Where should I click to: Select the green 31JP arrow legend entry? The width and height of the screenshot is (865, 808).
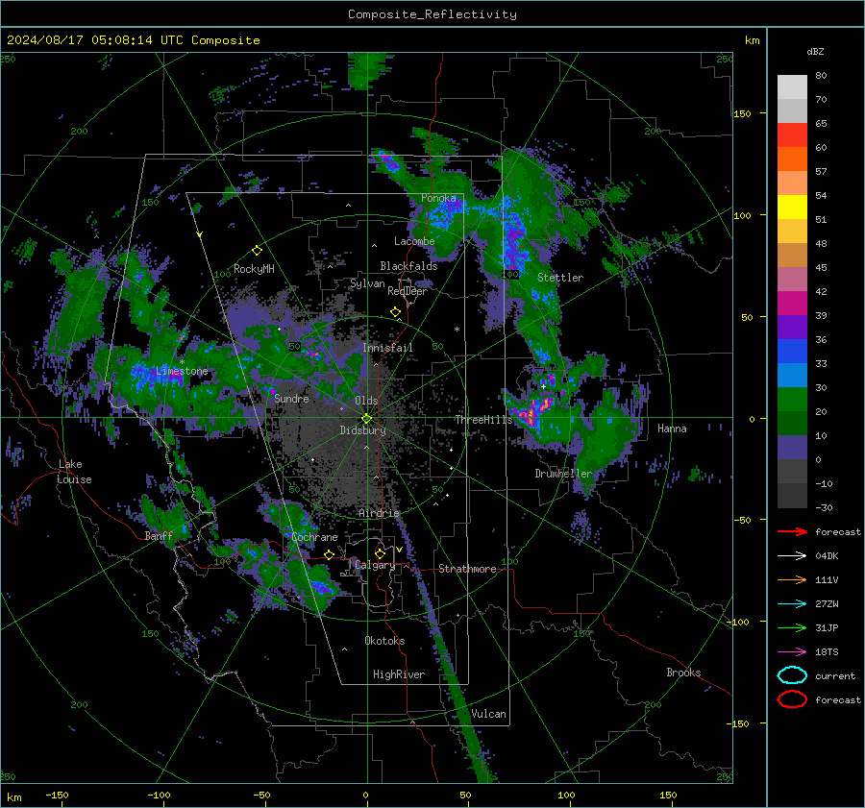pyautogui.click(x=792, y=627)
